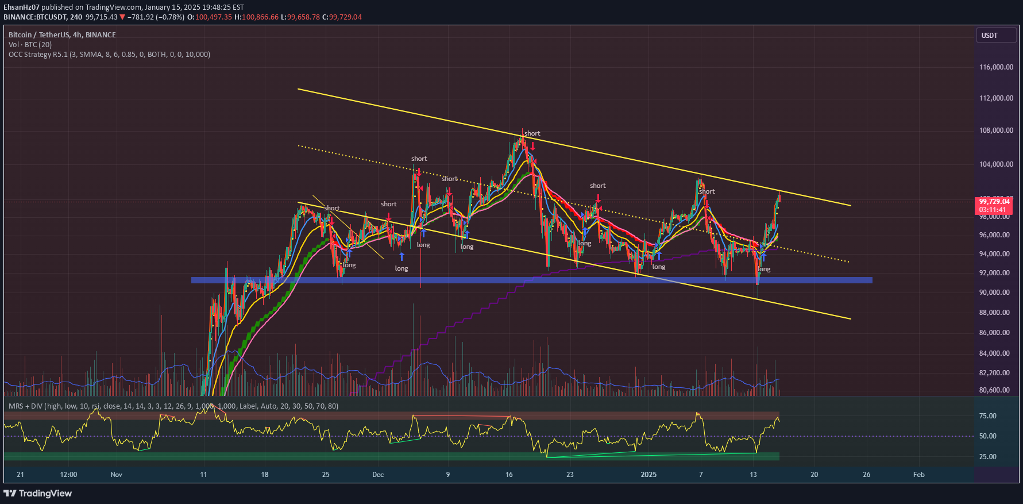
Task: Click the 104,000.00 price axis label
Action: point(996,164)
